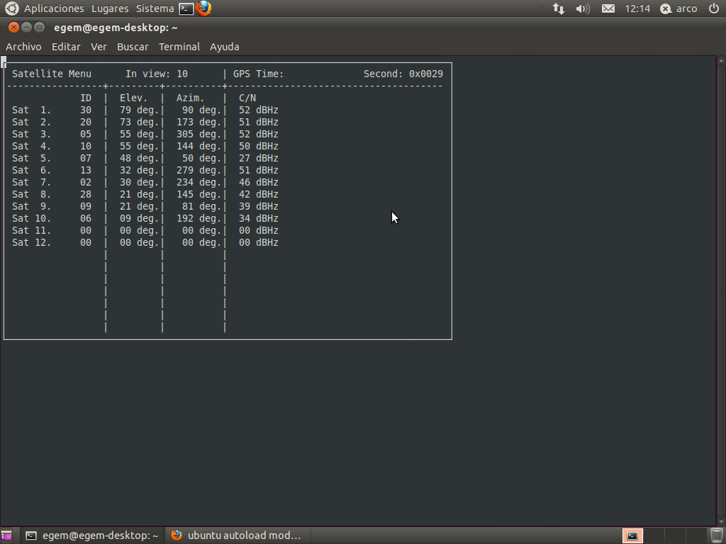
Task: Click the user status icon beside arco
Action: pos(665,8)
